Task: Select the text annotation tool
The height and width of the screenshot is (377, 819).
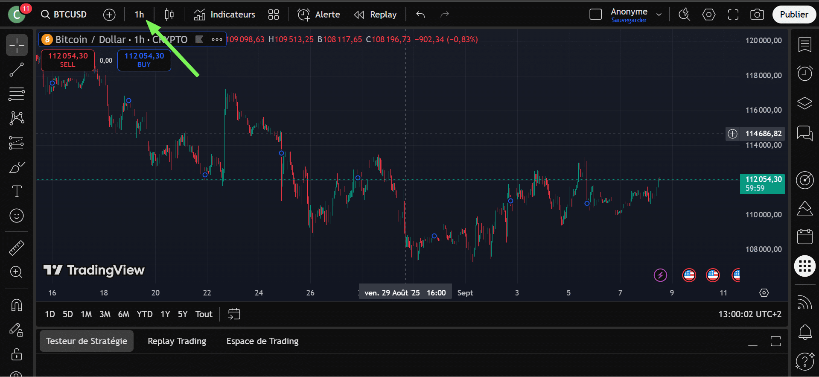Action: [x=17, y=191]
